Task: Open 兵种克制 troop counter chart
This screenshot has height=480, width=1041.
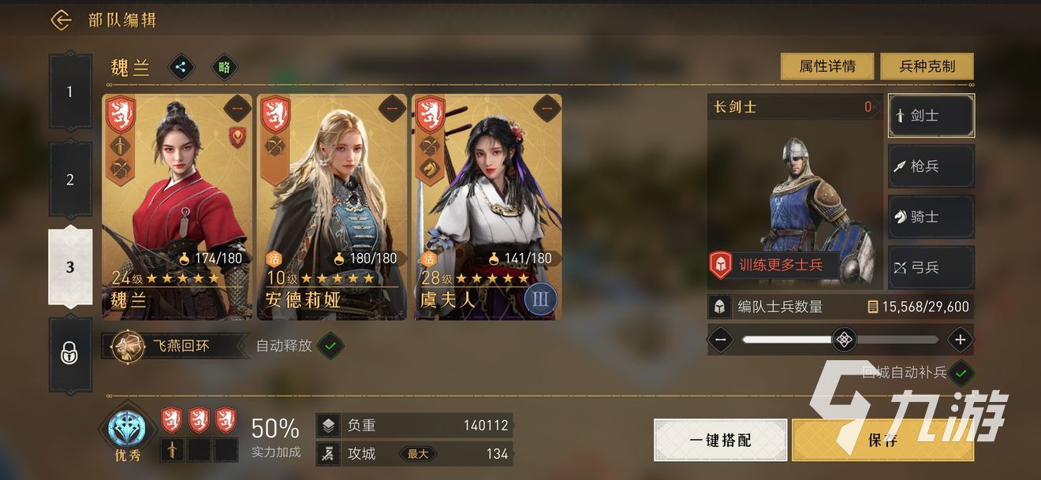Action: tap(927, 66)
